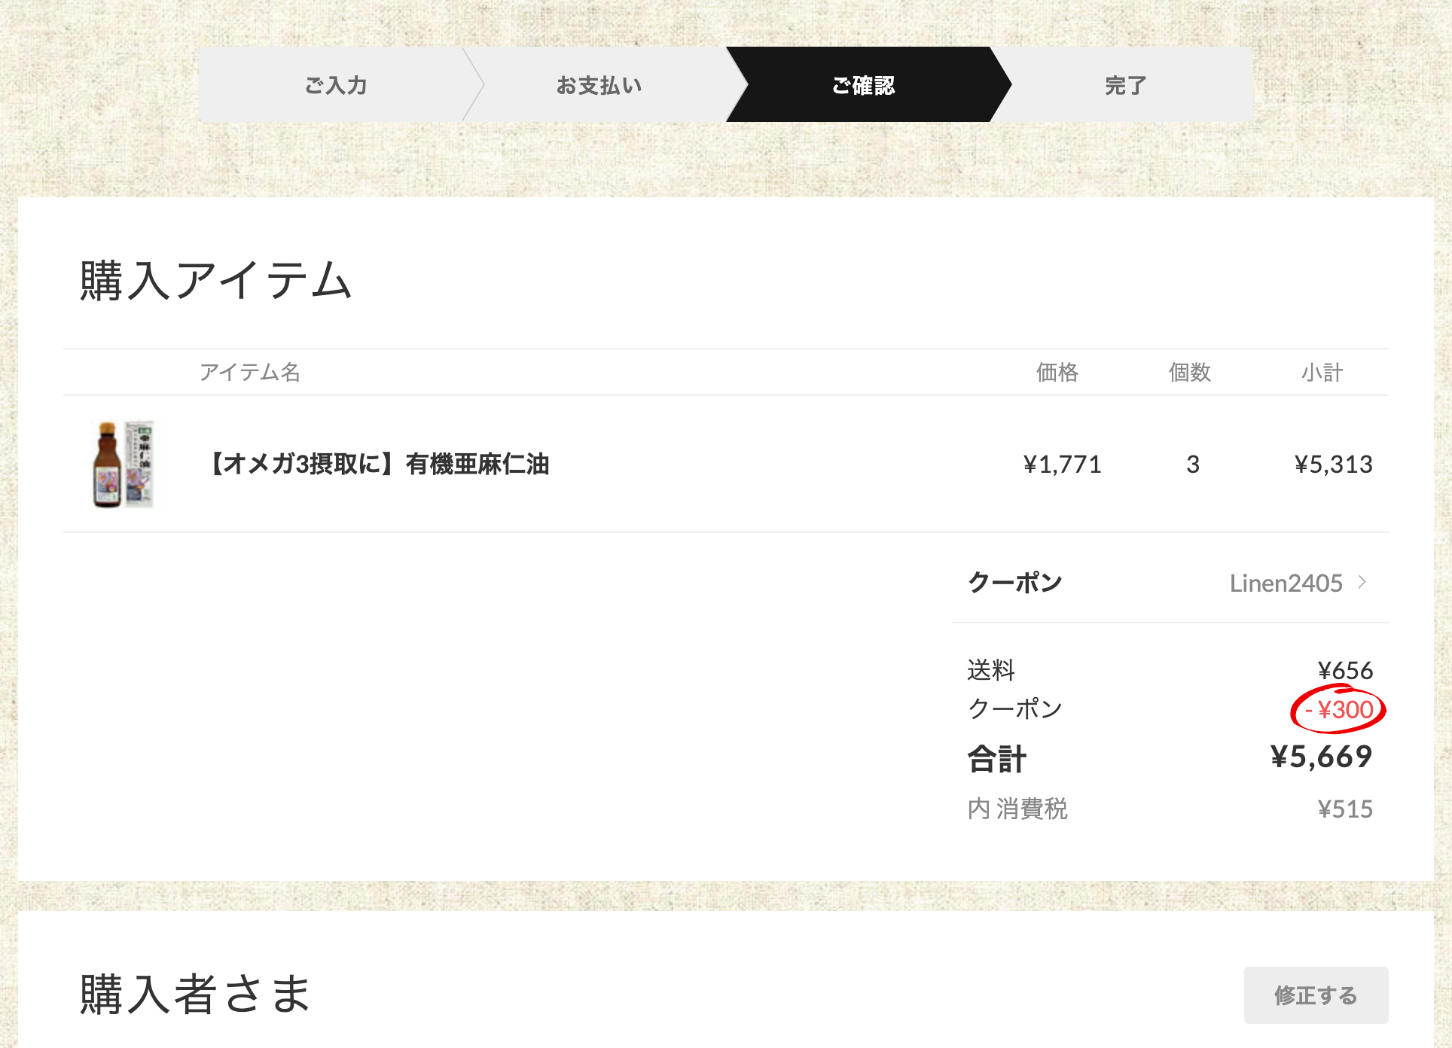1452x1048 pixels.
Task: Click the 価格 column header
Action: (x=1057, y=372)
